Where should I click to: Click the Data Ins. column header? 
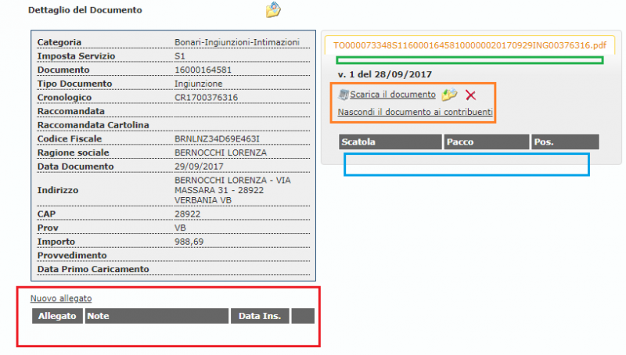point(260,316)
